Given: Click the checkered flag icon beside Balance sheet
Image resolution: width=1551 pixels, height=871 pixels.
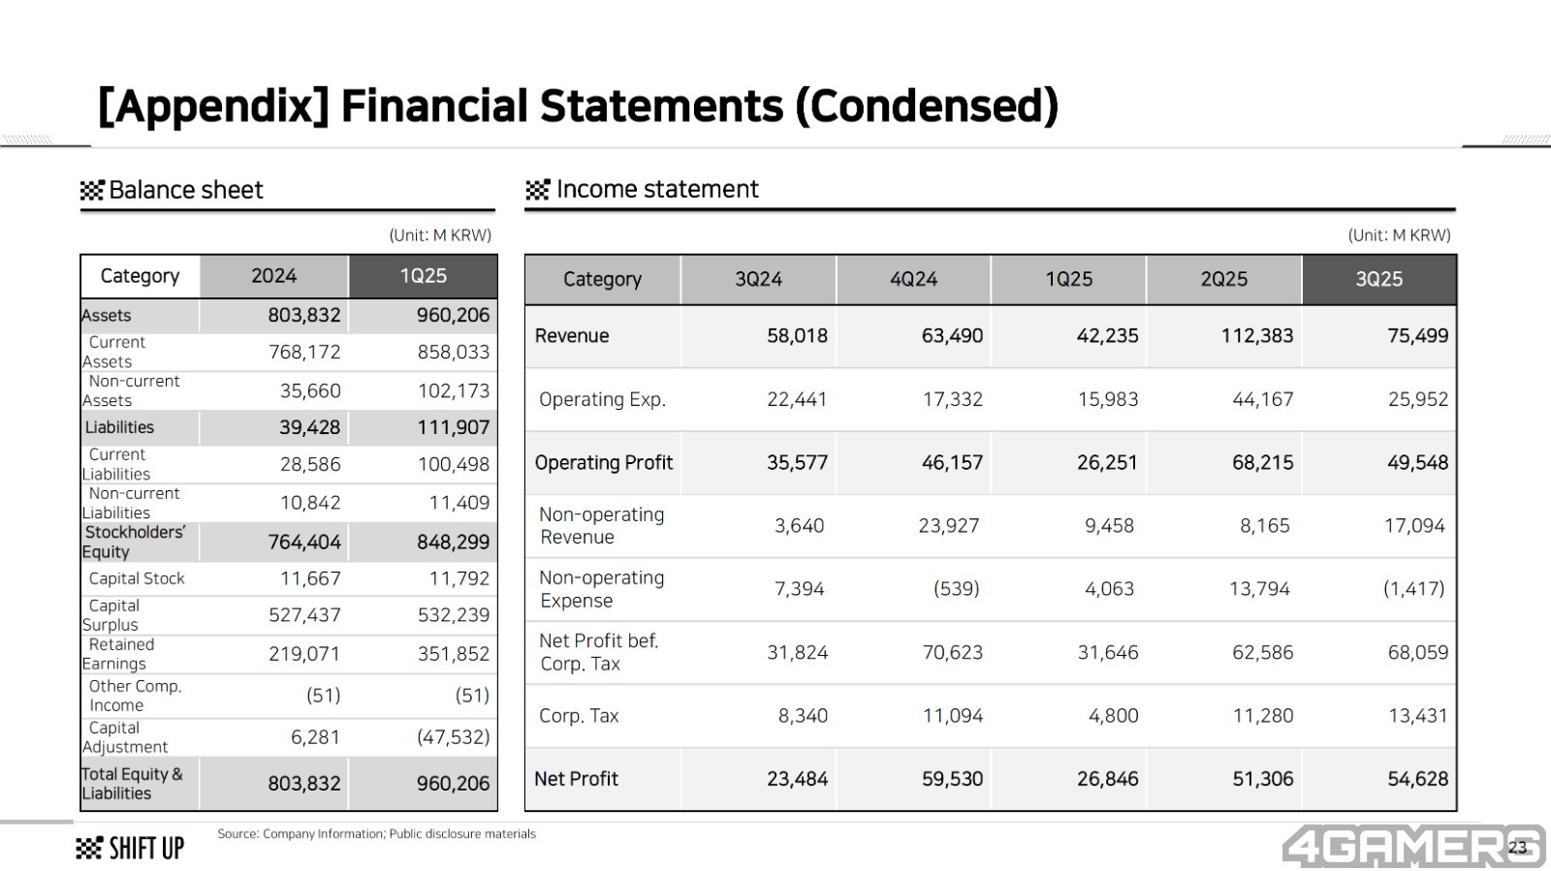Looking at the screenshot, I should (91, 190).
